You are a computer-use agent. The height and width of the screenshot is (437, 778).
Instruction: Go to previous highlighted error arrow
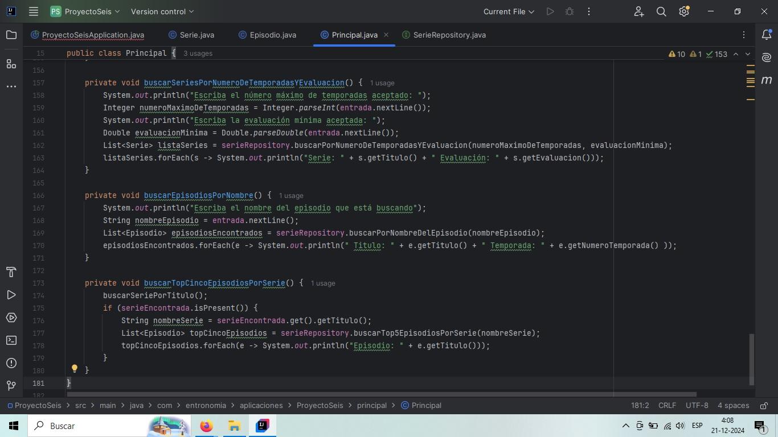pyautogui.click(x=736, y=54)
